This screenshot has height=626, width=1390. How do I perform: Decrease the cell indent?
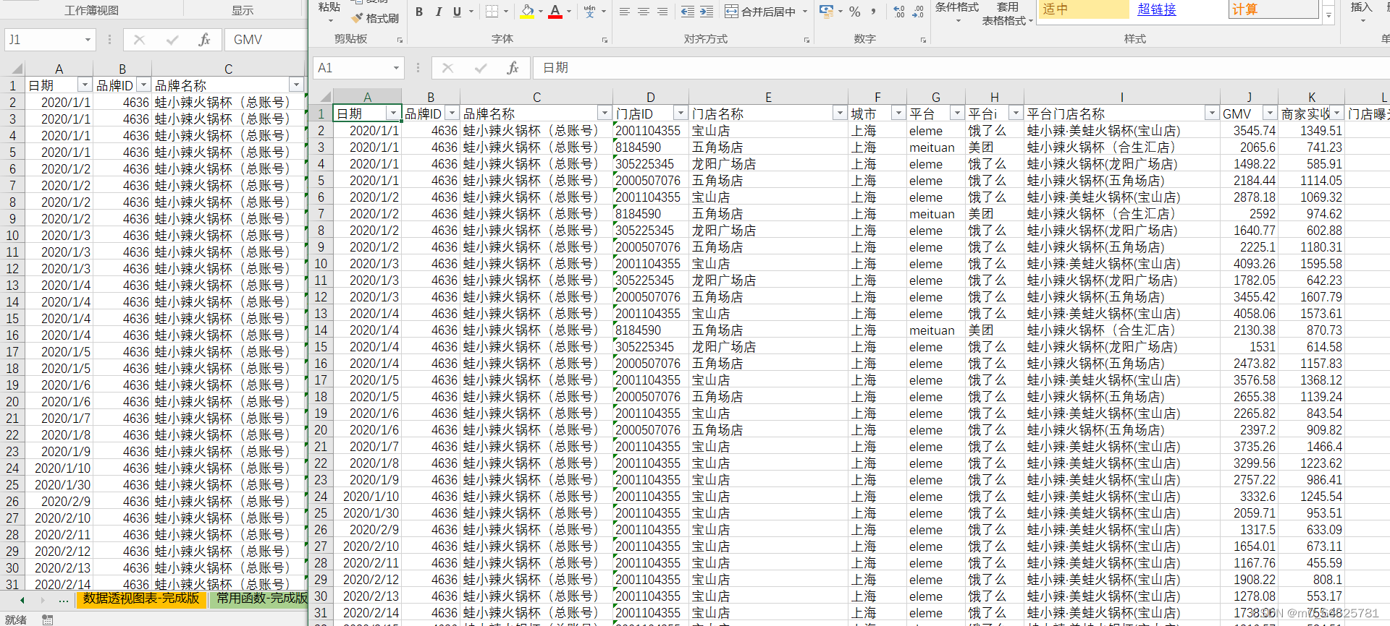click(x=688, y=12)
